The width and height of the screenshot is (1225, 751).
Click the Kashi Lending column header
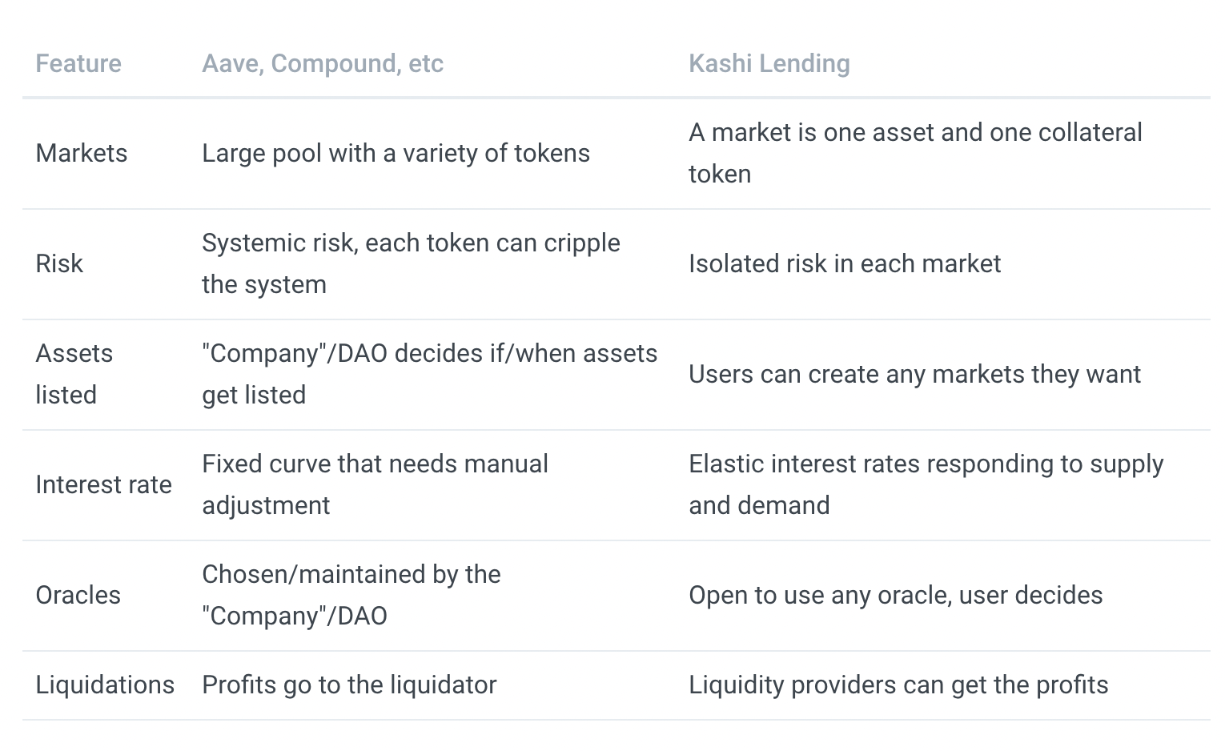[x=769, y=63]
